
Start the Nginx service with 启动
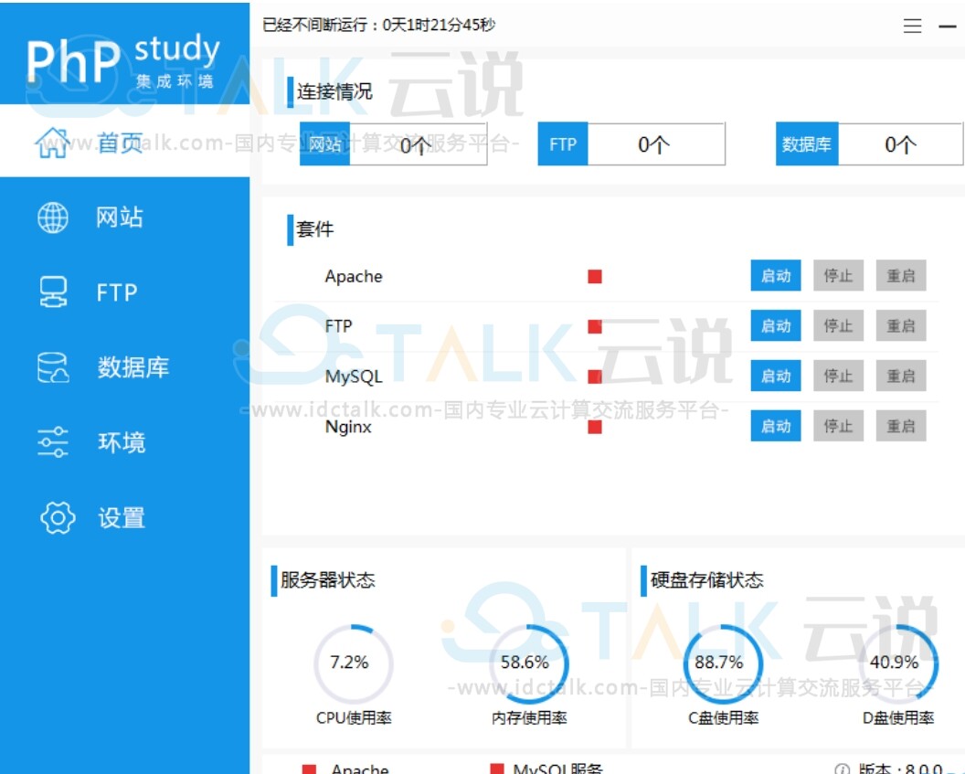776,427
